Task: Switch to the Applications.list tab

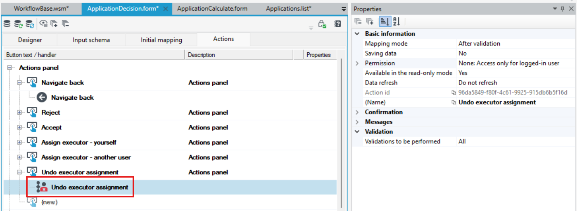Action: pos(289,9)
